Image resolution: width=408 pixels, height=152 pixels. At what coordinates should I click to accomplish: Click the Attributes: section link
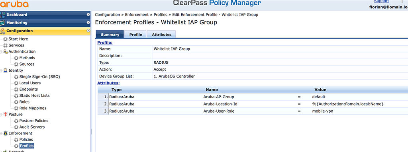108,83
